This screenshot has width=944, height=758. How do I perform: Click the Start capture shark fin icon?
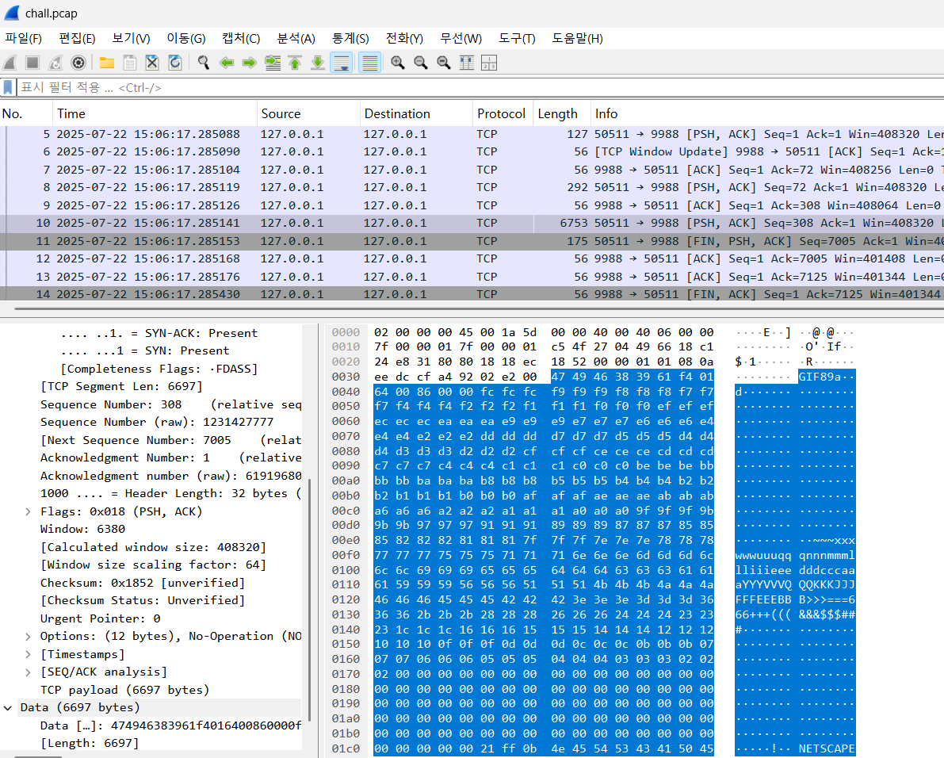[x=10, y=63]
